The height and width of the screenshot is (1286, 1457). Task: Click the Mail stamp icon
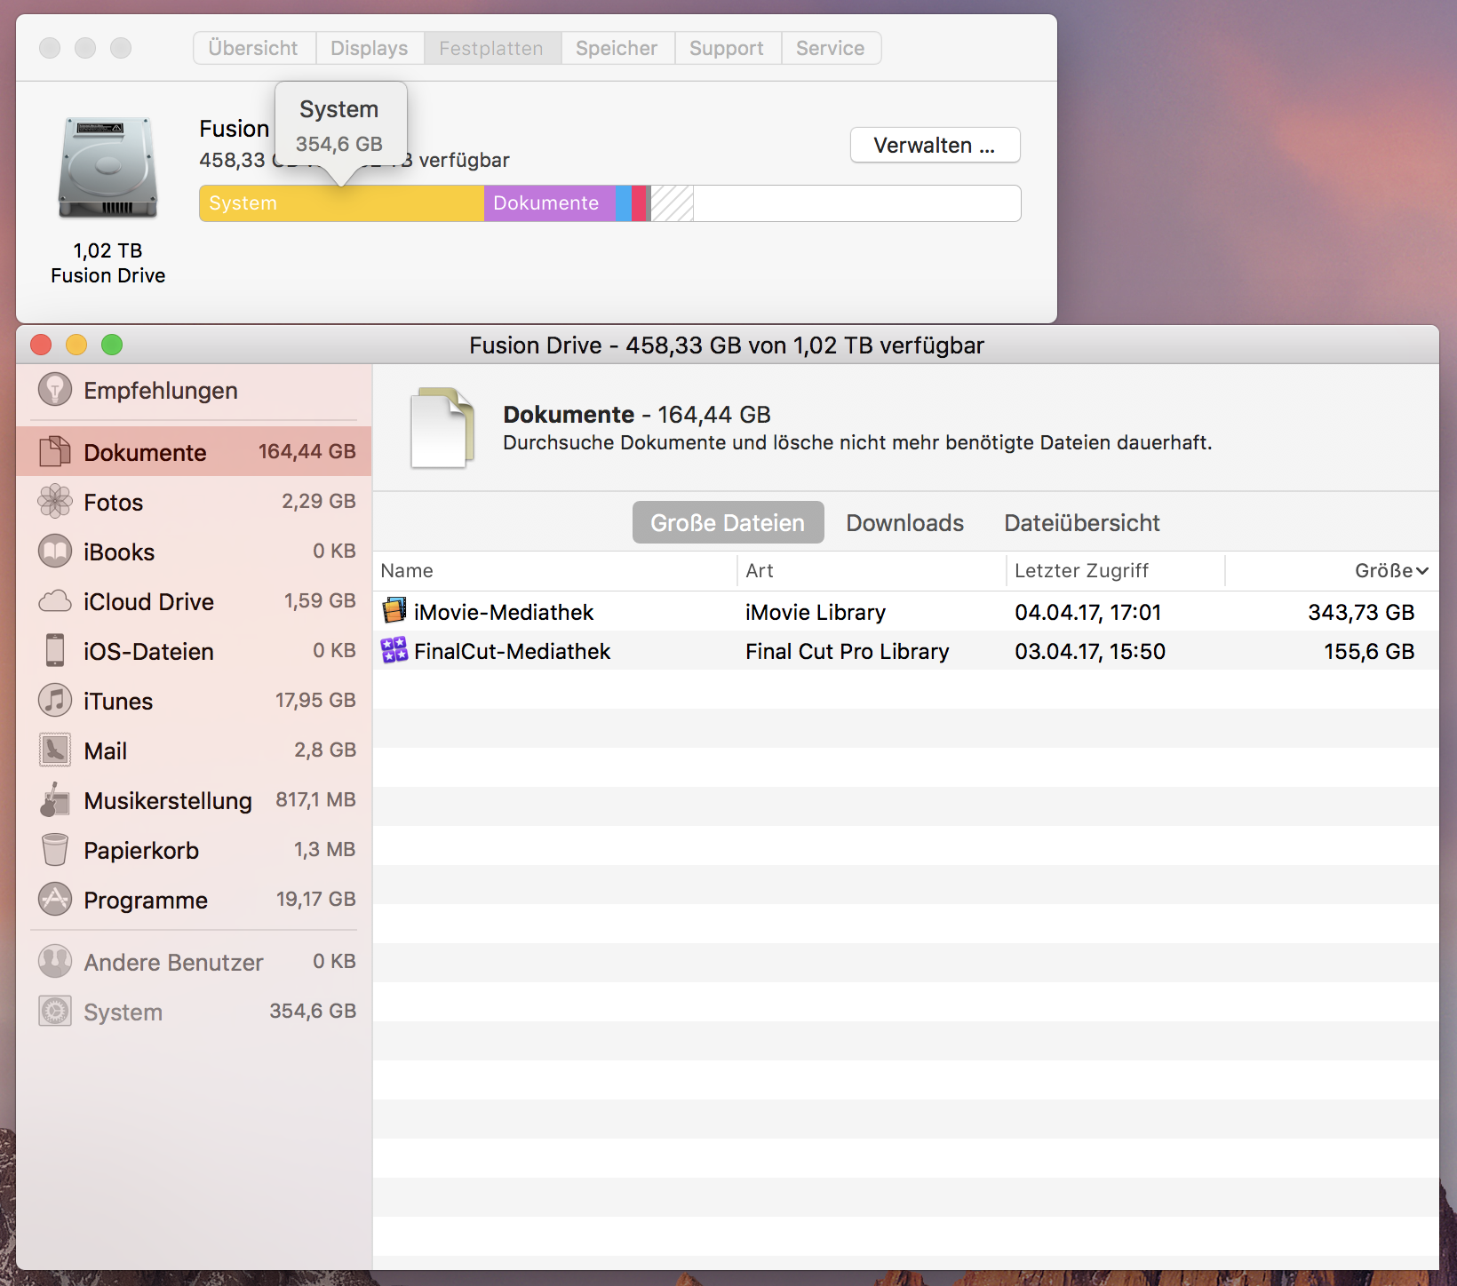pos(55,750)
